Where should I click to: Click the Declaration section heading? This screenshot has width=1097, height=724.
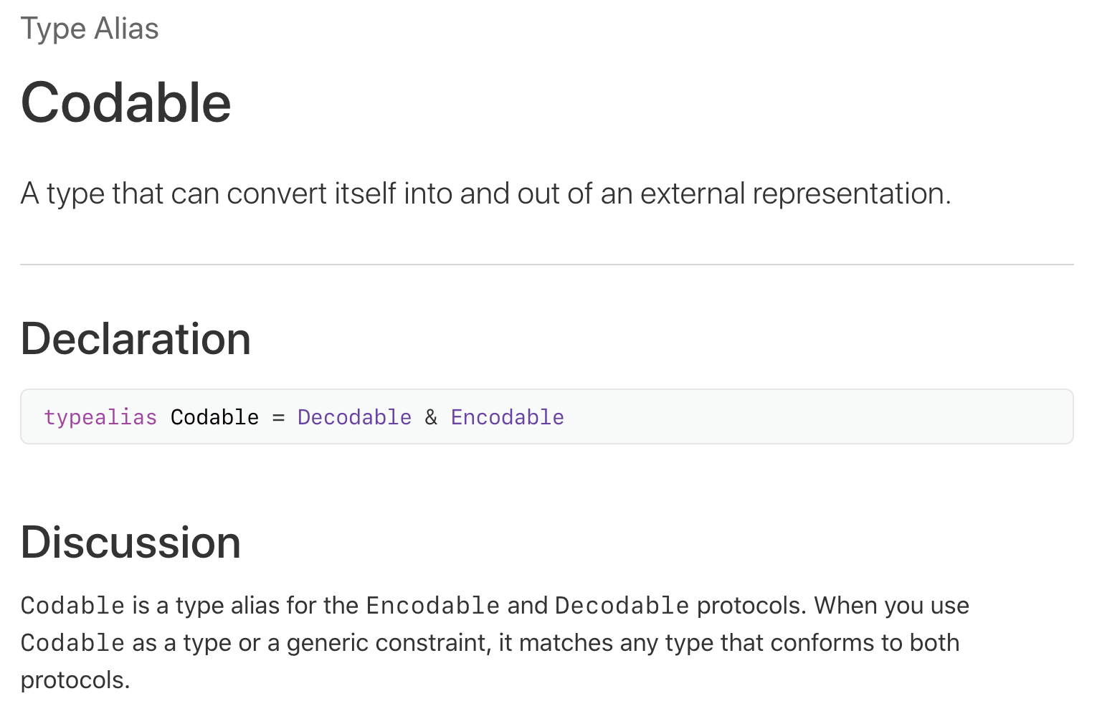click(136, 338)
